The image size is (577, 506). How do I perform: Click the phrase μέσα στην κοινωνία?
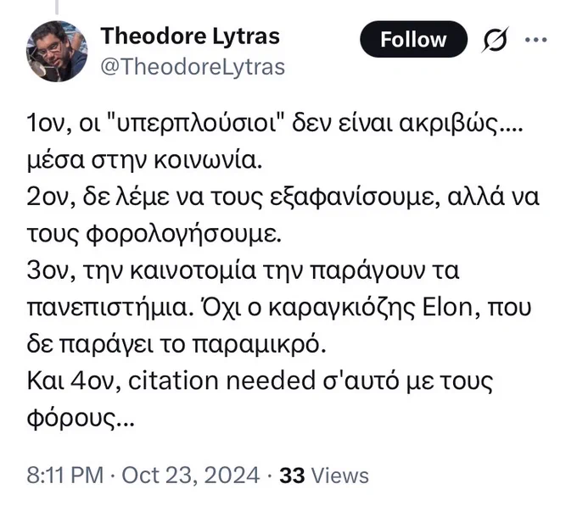tap(144, 161)
